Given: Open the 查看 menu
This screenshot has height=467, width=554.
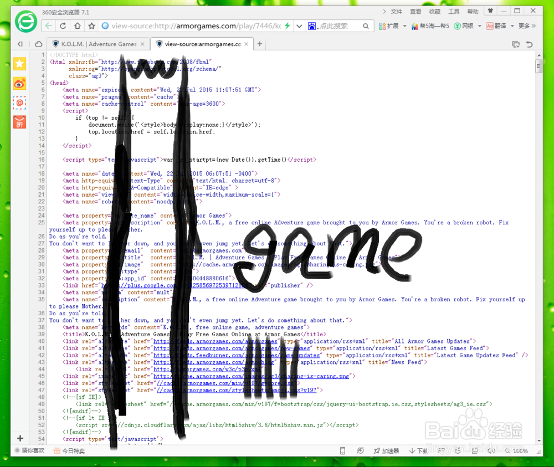Looking at the screenshot, I should click(416, 11).
